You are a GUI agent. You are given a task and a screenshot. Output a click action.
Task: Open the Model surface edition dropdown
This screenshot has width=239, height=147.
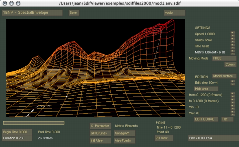pos(224,76)
